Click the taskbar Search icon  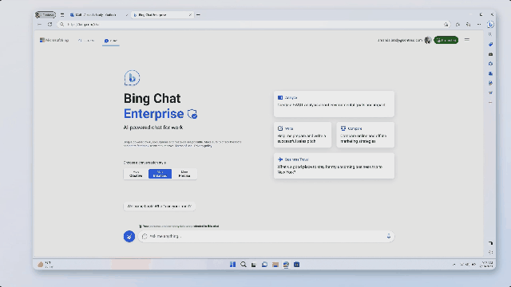(x=243, y=265)
